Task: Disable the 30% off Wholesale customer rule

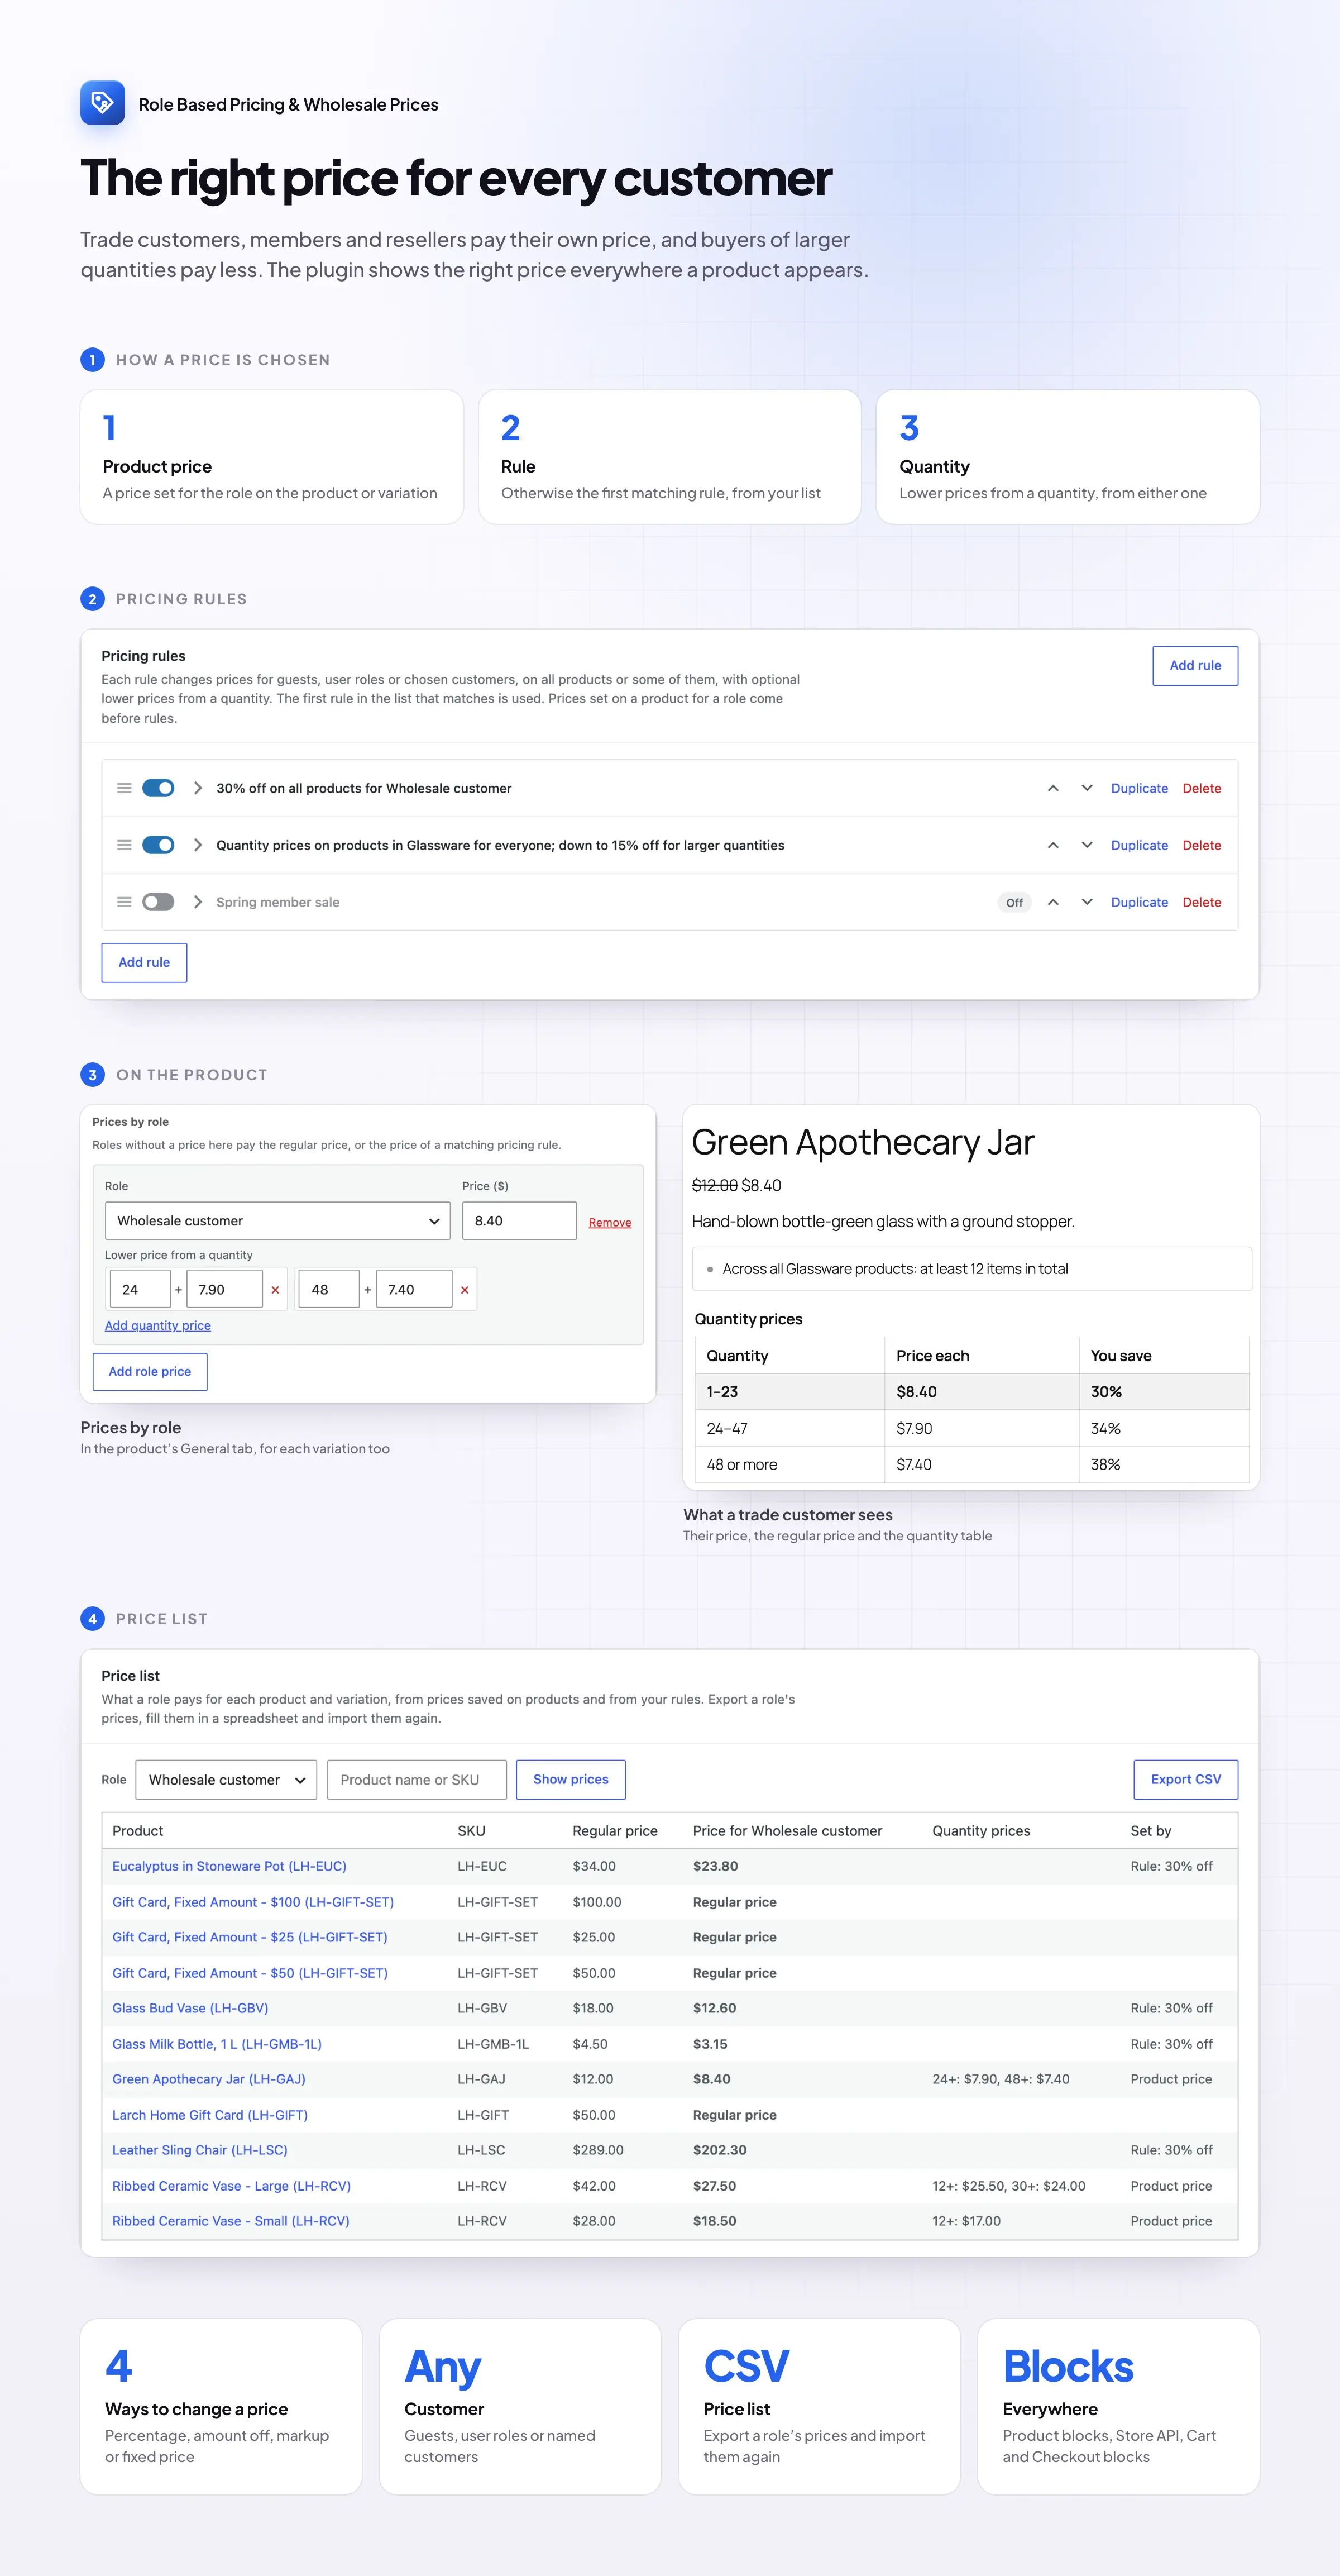Action: click(x=158, y=788)
